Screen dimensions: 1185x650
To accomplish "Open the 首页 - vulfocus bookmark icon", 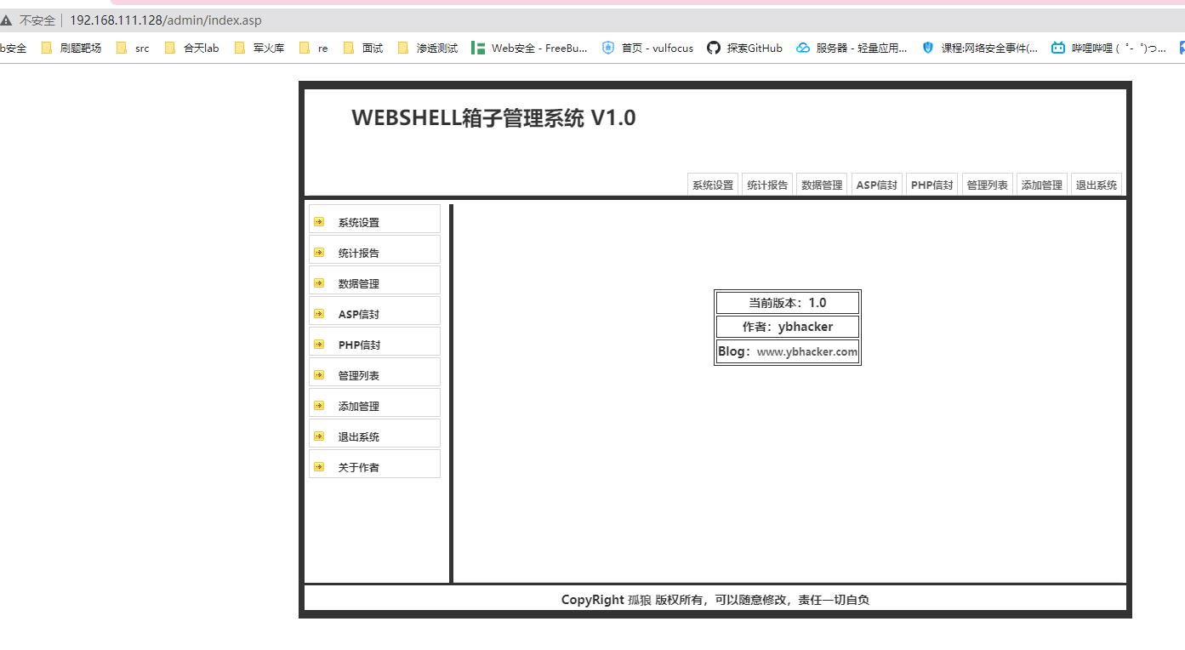I will tap(607, 48).
